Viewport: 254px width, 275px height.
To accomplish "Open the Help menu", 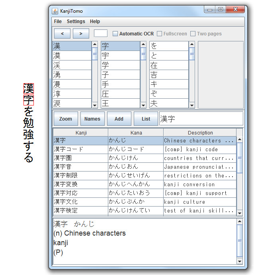I will [95, 21].
